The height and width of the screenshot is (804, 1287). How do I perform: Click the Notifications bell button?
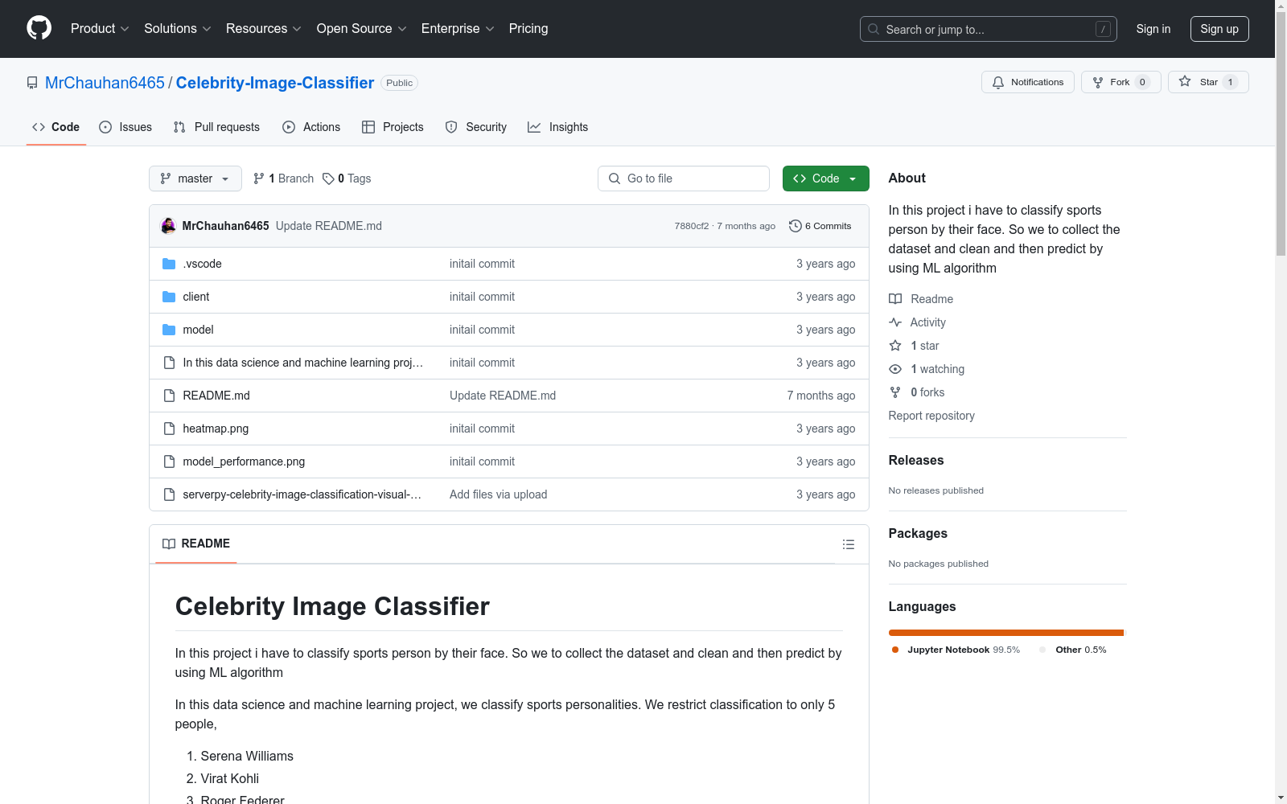(1027, 82)
